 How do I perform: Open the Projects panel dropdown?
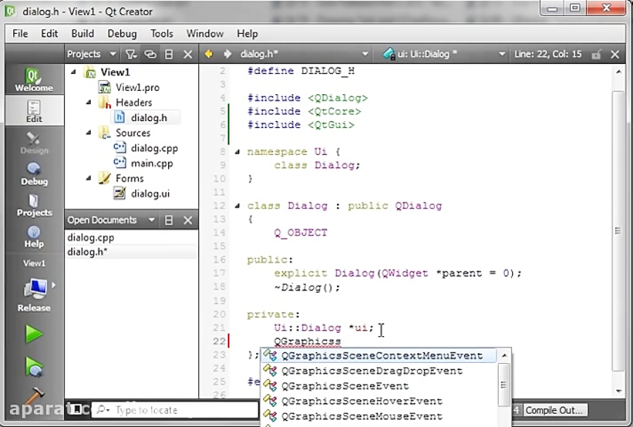(x=114, y=54)
